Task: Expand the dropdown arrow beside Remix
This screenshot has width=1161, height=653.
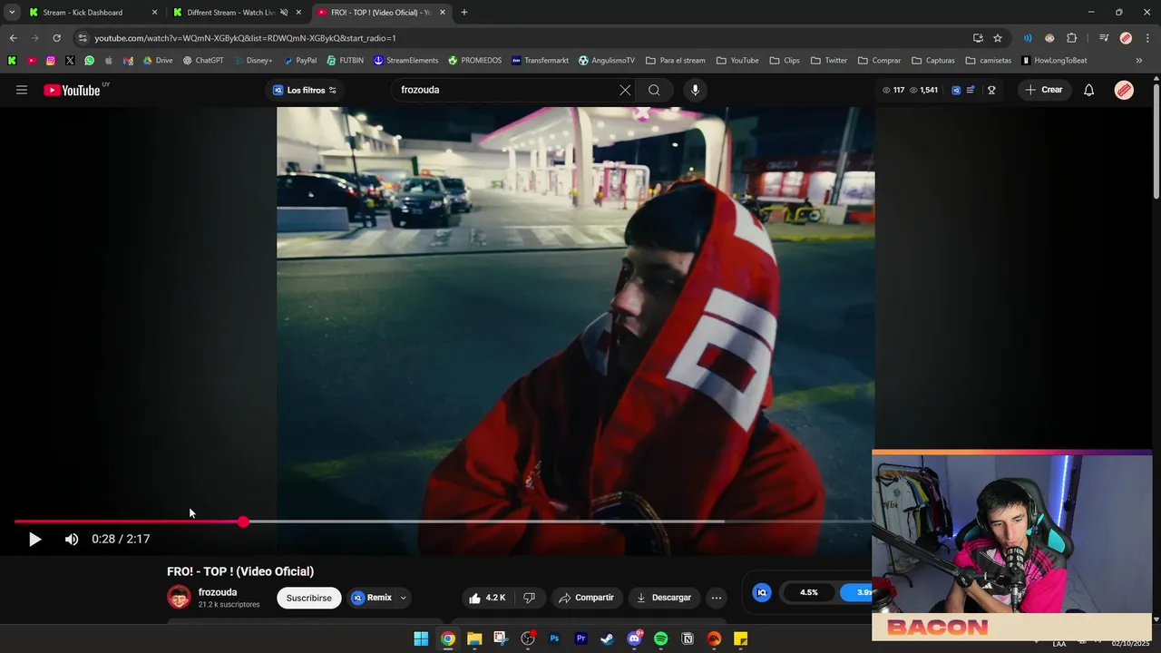Action: (x=404, y=598)
